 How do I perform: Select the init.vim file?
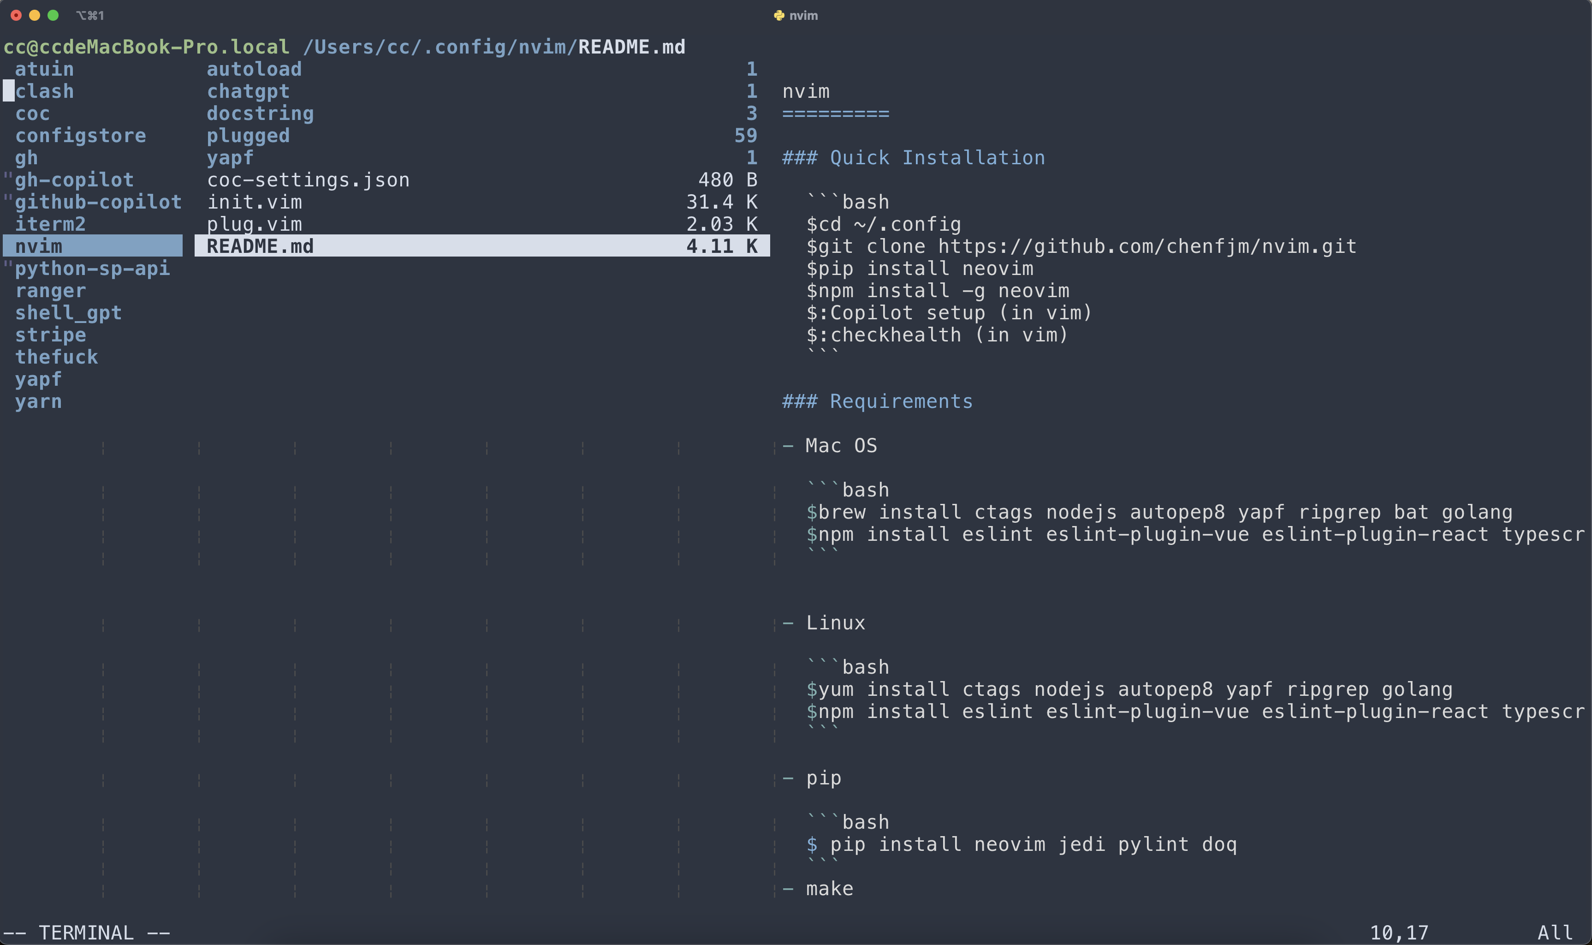255,202
